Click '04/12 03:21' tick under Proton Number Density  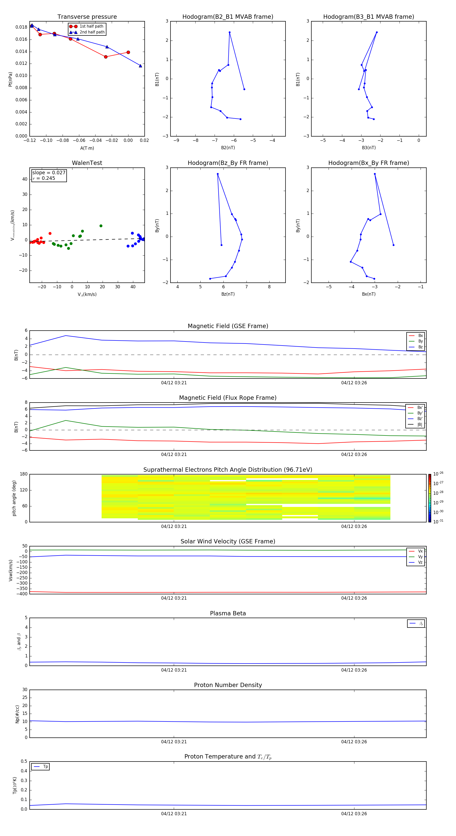(174, 742)
